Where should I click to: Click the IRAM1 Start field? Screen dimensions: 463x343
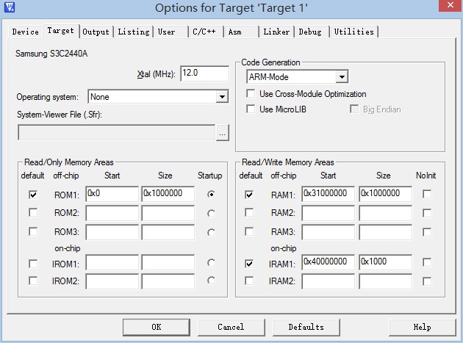coord(328,262)
